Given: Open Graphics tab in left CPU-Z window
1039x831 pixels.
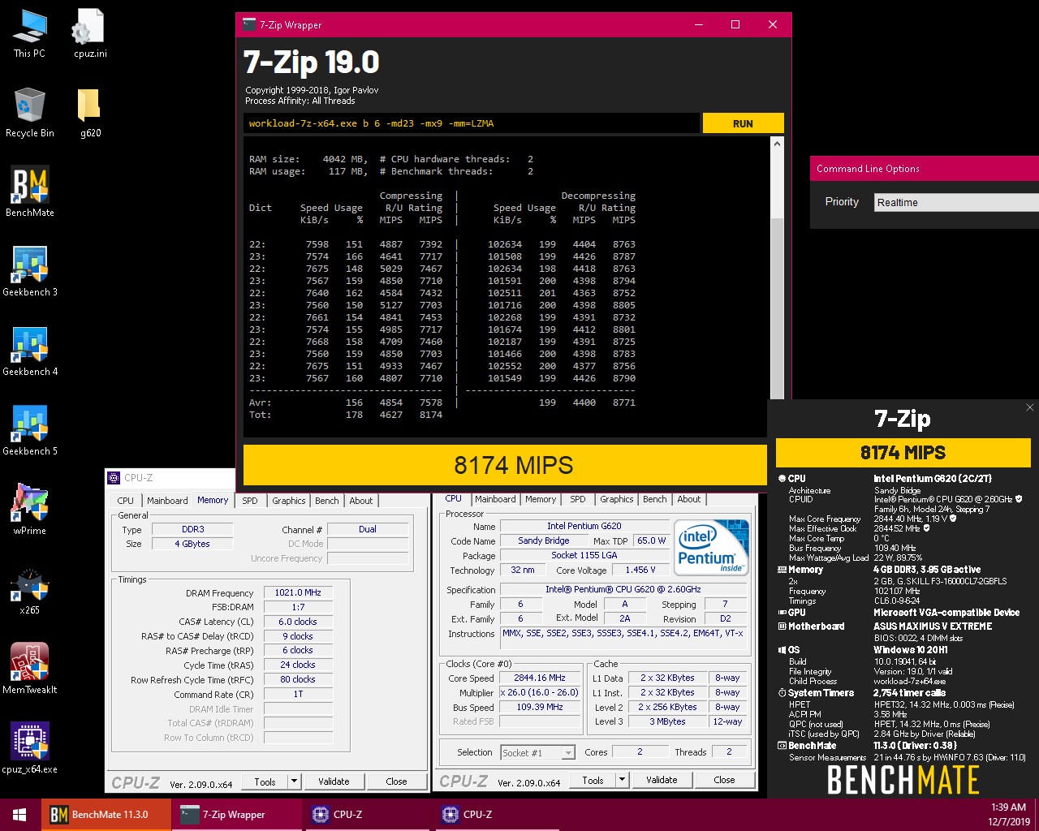Looking at the screenshot, I should point(289,501).
